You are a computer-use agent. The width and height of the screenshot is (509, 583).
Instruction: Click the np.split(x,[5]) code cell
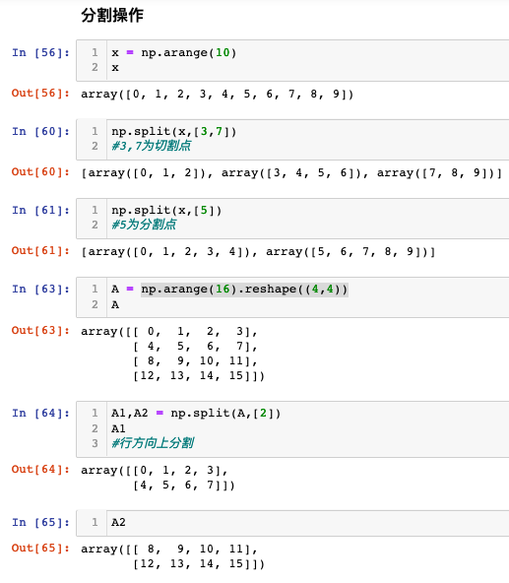coord(292,219)
